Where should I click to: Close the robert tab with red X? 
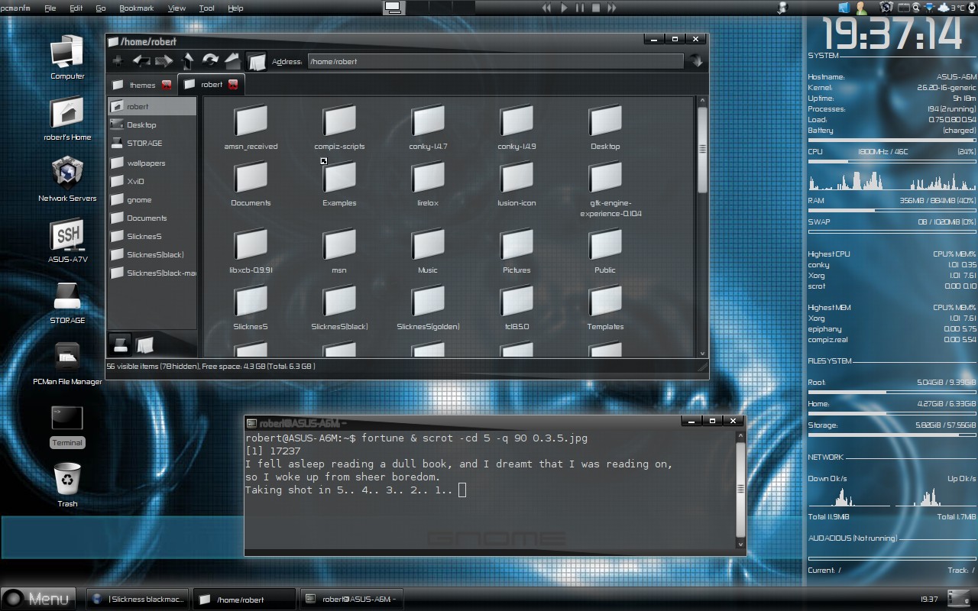[233, 85]
